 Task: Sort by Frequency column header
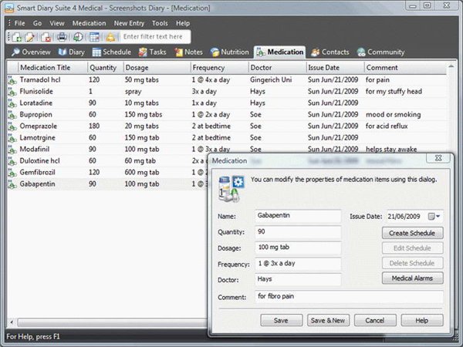(219, 68)
